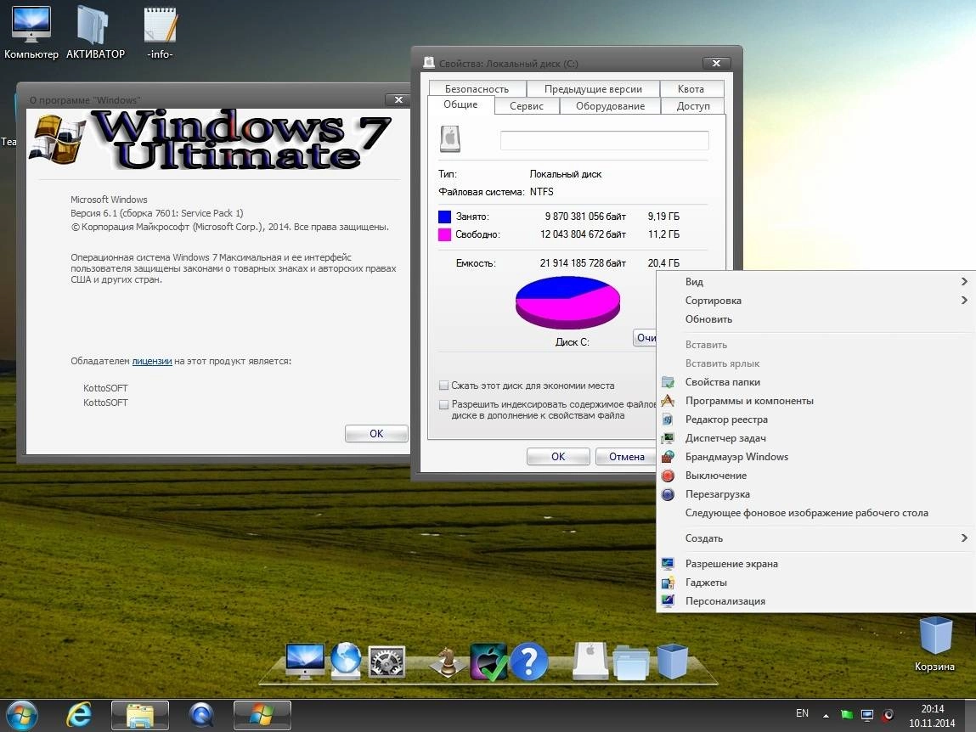Click the EN language indicator
The image size is (976, 732).
click(803, 713)
